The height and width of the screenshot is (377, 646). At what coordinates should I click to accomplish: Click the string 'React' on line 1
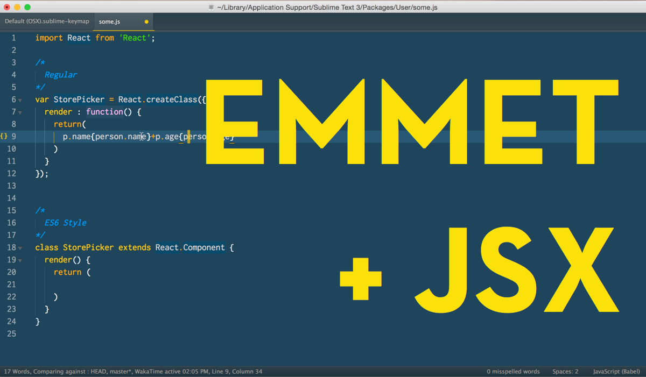pos(135,38)
